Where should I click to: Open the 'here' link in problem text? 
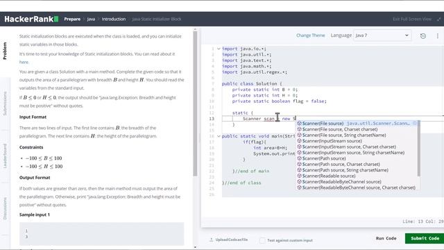pos(24,62)
